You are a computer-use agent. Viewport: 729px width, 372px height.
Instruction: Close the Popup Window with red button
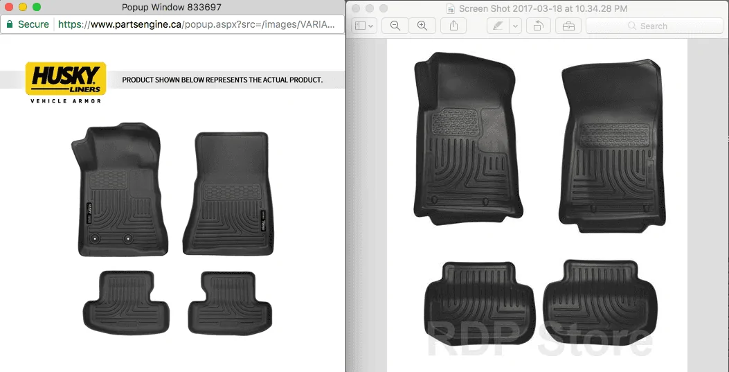point(8,7)
